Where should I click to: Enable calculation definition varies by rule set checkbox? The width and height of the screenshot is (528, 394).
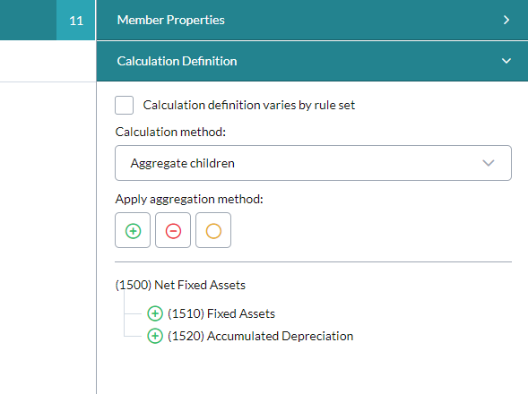coord(125,106)
